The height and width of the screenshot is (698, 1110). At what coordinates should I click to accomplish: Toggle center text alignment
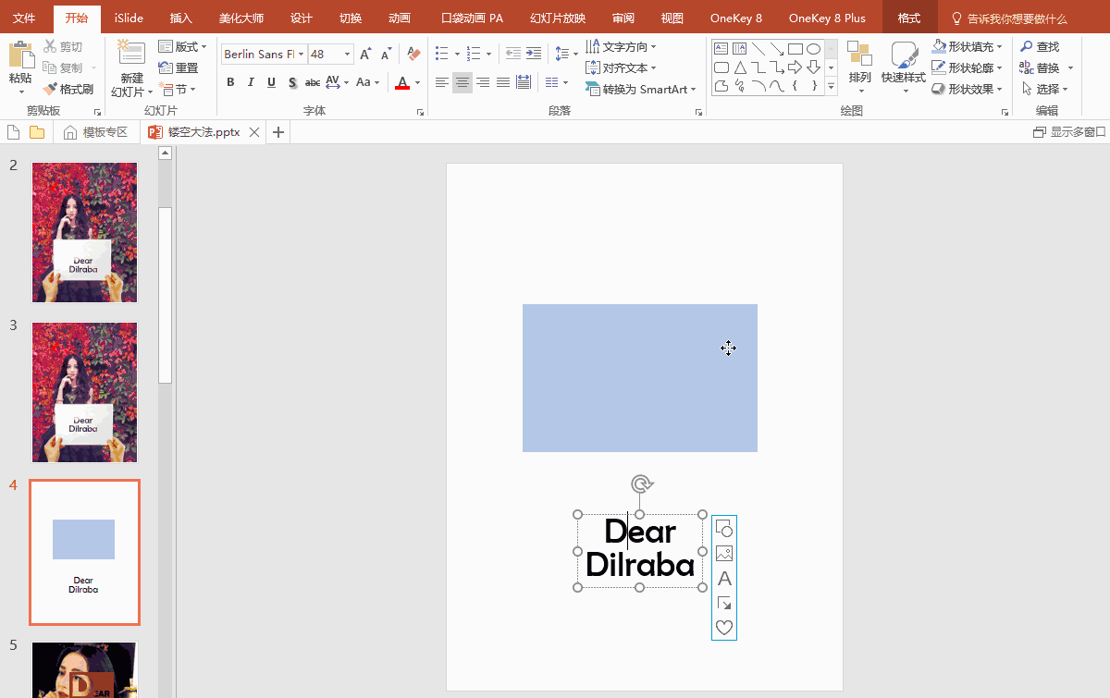462,82
